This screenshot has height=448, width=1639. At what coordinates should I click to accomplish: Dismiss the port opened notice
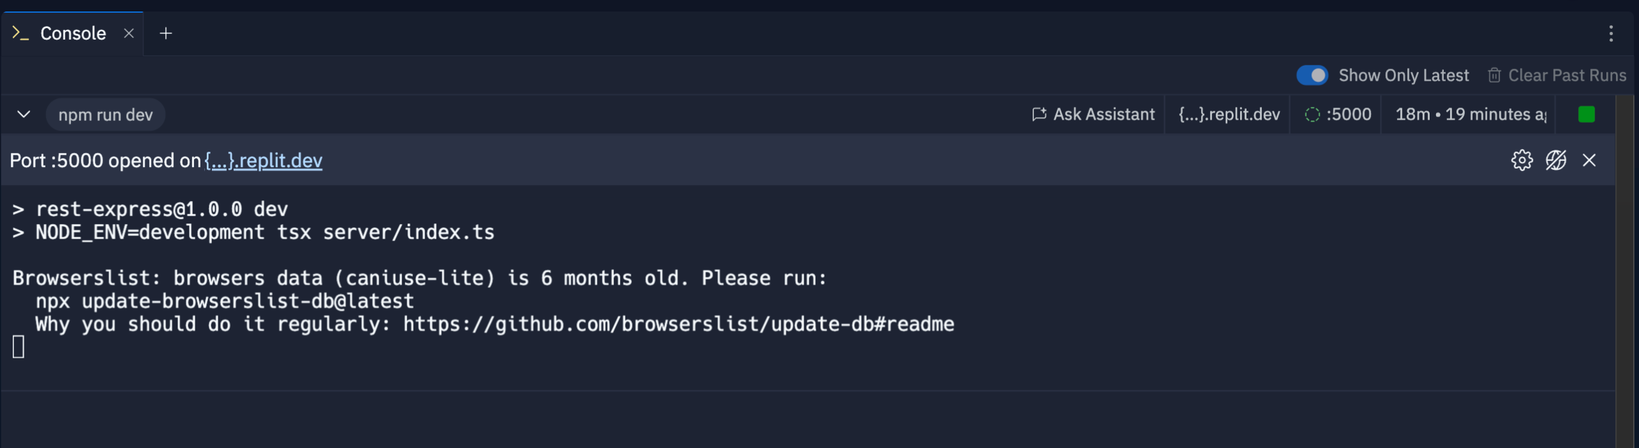pos(1589,160)
